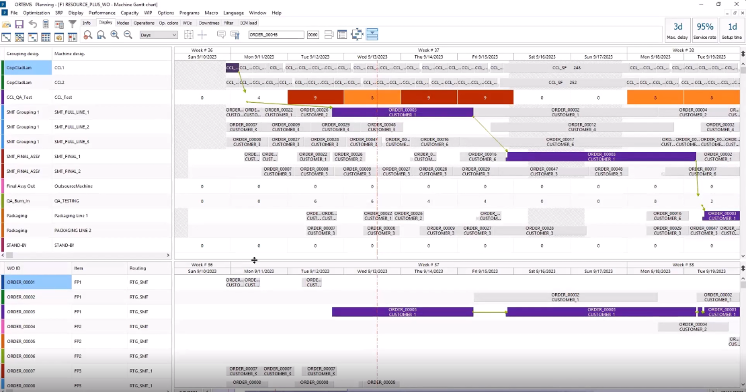Screen dimensions: 746x392
Task: Click the comment bubble icon
Action: click(x=221, y=34)
